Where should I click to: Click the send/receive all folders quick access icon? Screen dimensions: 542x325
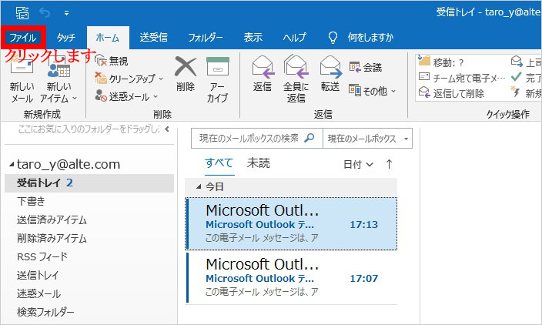(22, 13)
